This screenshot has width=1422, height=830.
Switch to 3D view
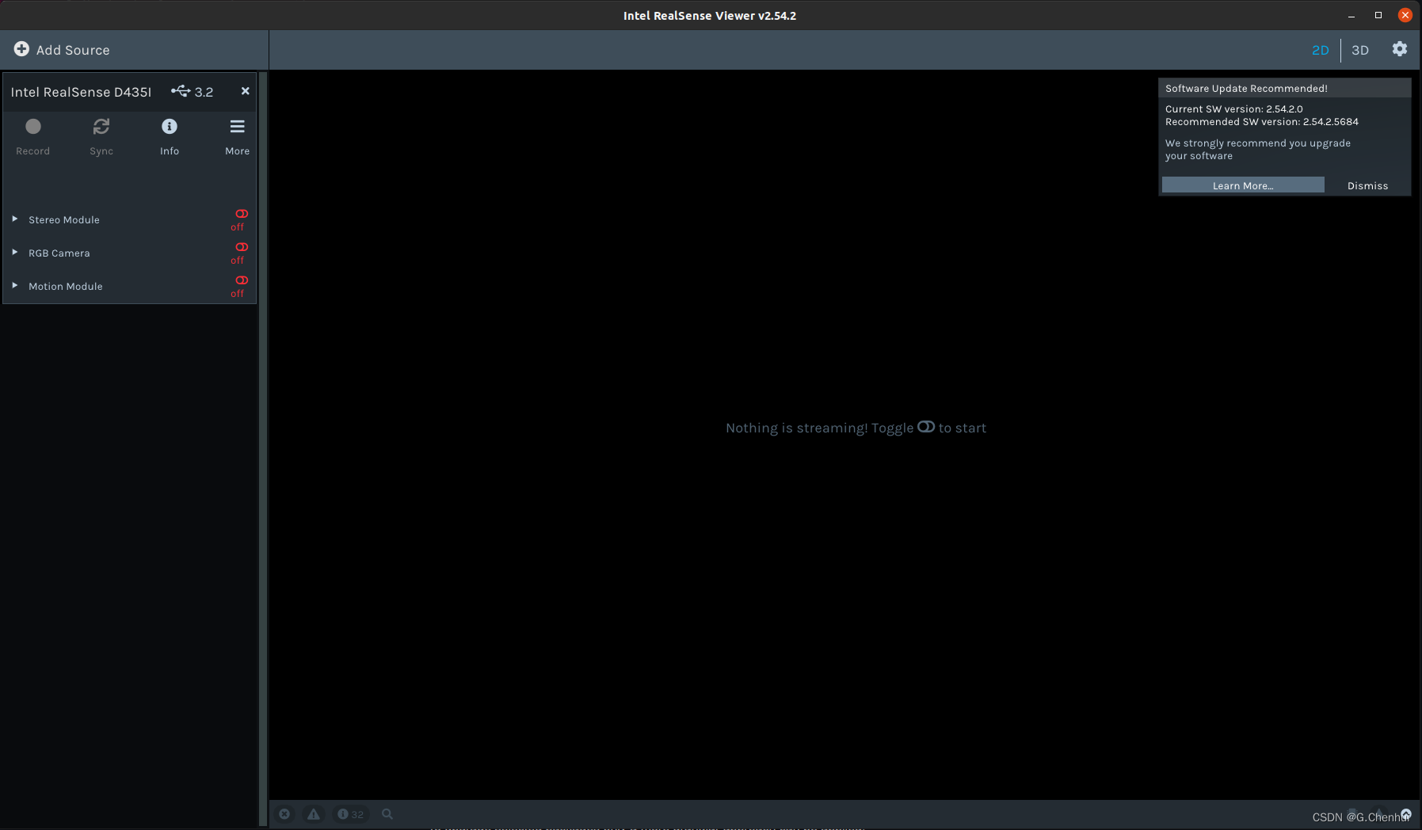1360,50
